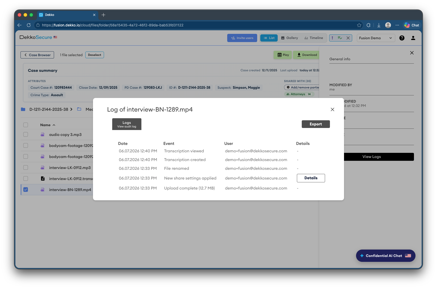This screenshot has height=288, width=437.
Task: Click the outlined folder icon in breadcrumb
Action: coord(79,109)
